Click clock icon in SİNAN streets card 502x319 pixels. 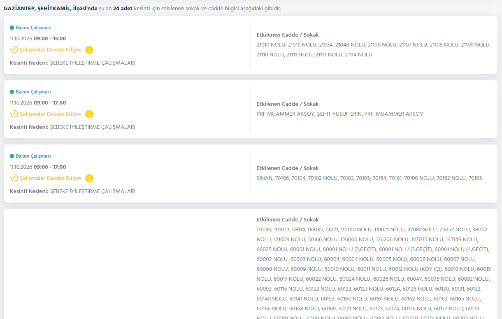[14, 178]
